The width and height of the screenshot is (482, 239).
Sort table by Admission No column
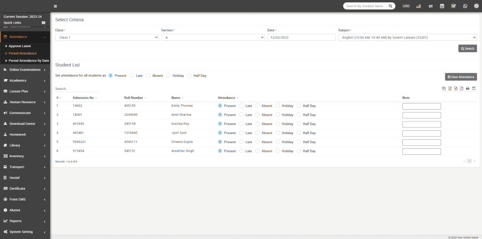tap(85, 98)
